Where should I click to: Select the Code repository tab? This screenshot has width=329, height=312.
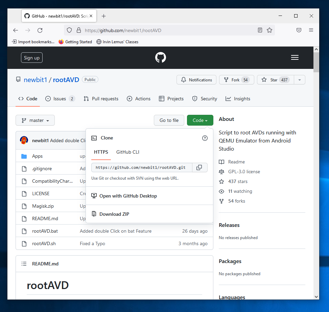28,99
